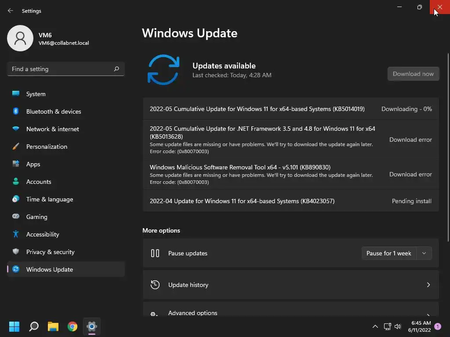The height and width of the screenshot is (337, 450).
Task: Click the pause icon beside Pause updates
Action: (x=155, y=253)
